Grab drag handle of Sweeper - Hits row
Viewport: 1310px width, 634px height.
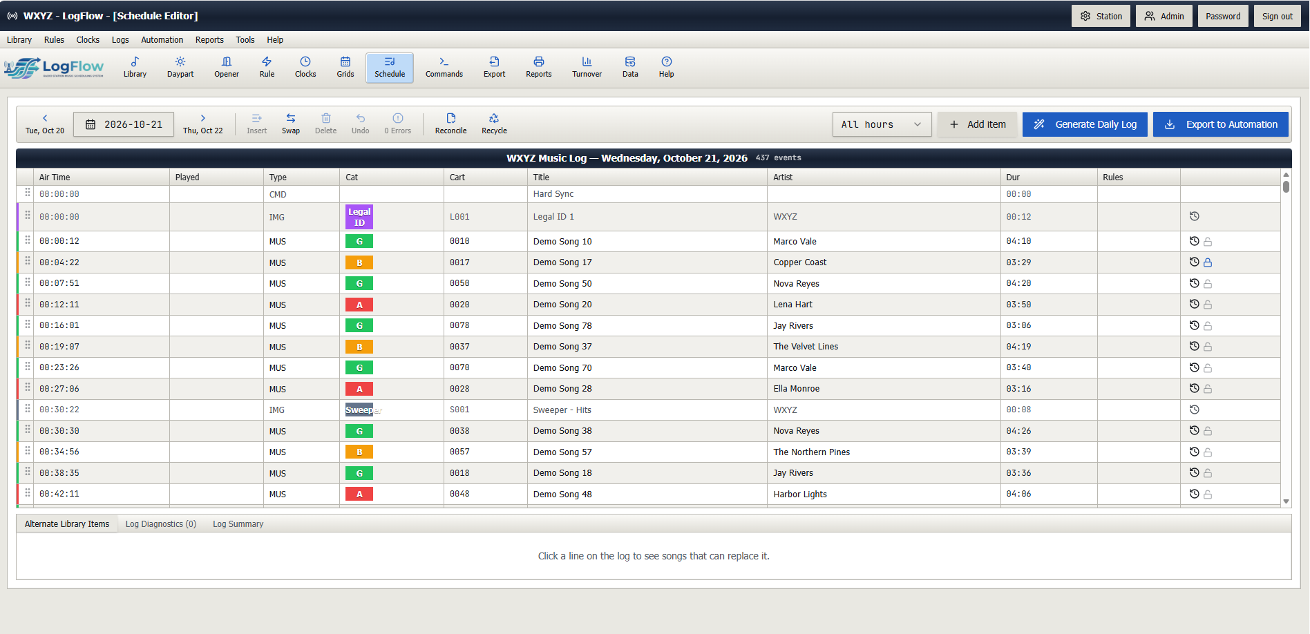click(x=28, y=409)
